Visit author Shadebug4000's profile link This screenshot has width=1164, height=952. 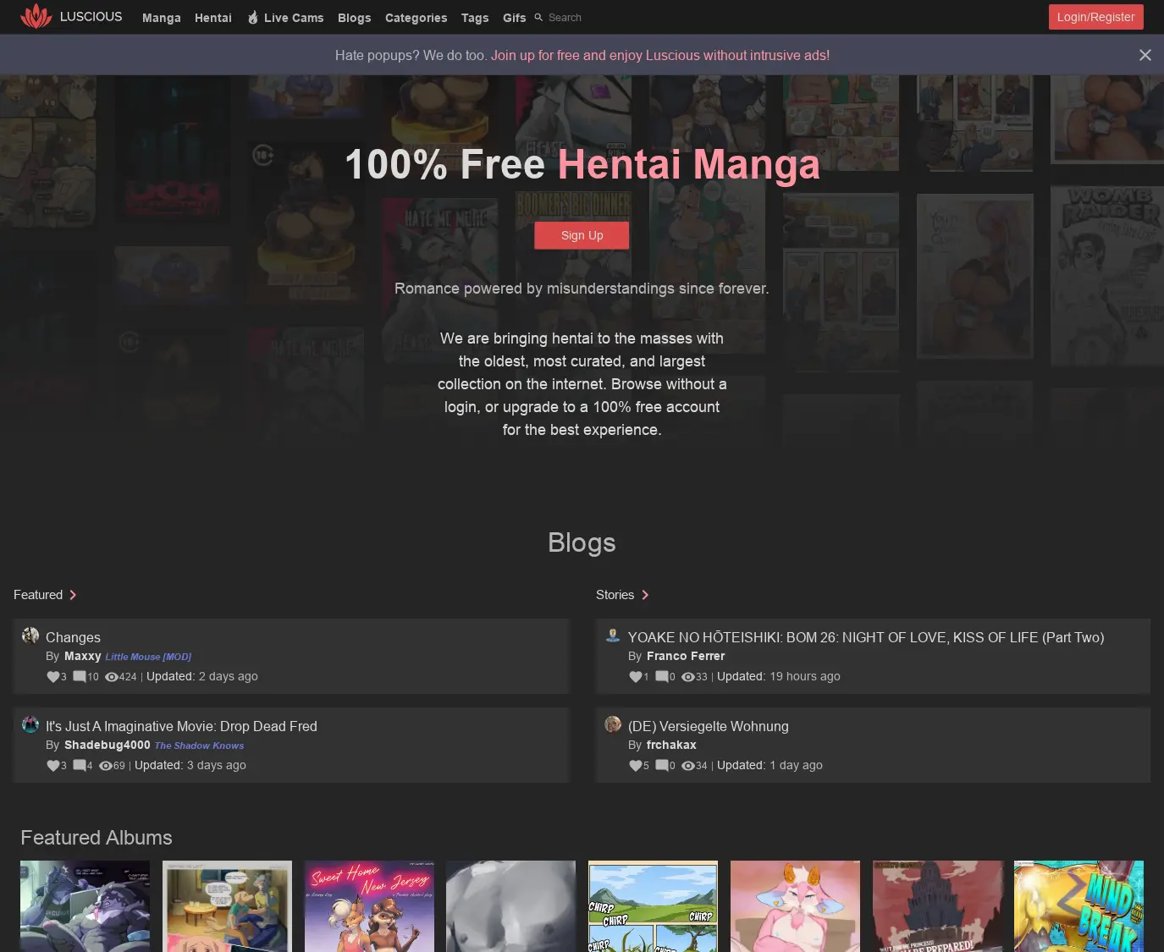(x=108, y=745)
